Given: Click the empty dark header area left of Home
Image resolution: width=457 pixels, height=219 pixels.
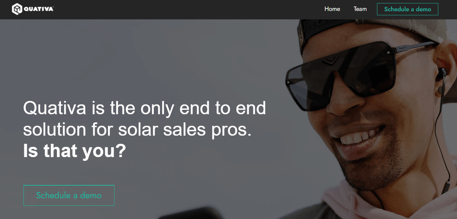Looking at the screenshot, I should coord(187,10).
